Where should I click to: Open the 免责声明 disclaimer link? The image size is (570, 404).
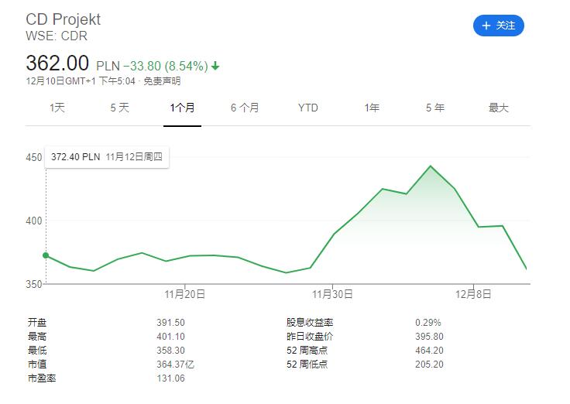coord(162,80)
